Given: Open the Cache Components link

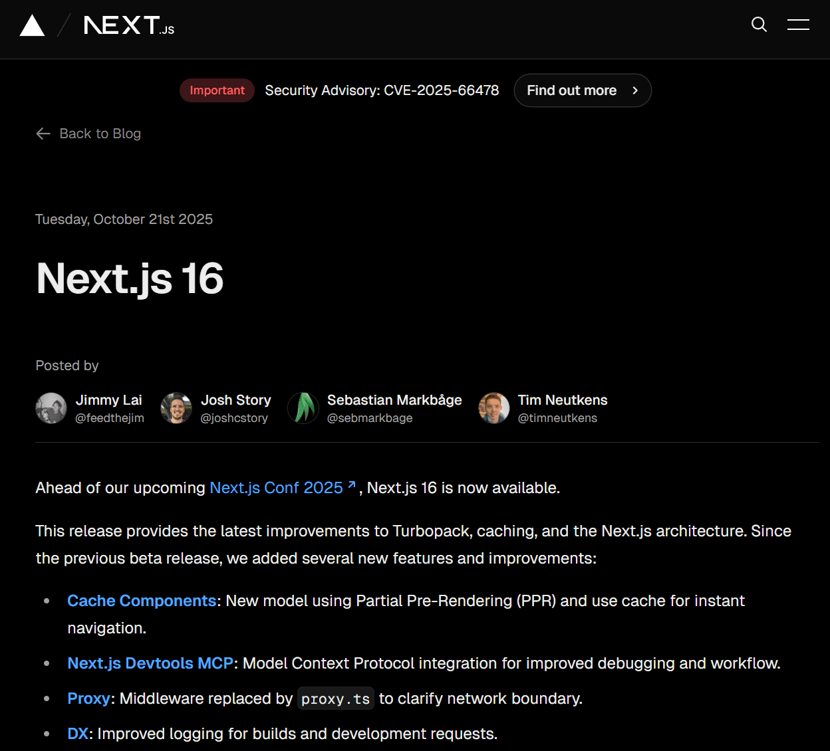Looking at the screenshot, I should pos(141,601).
